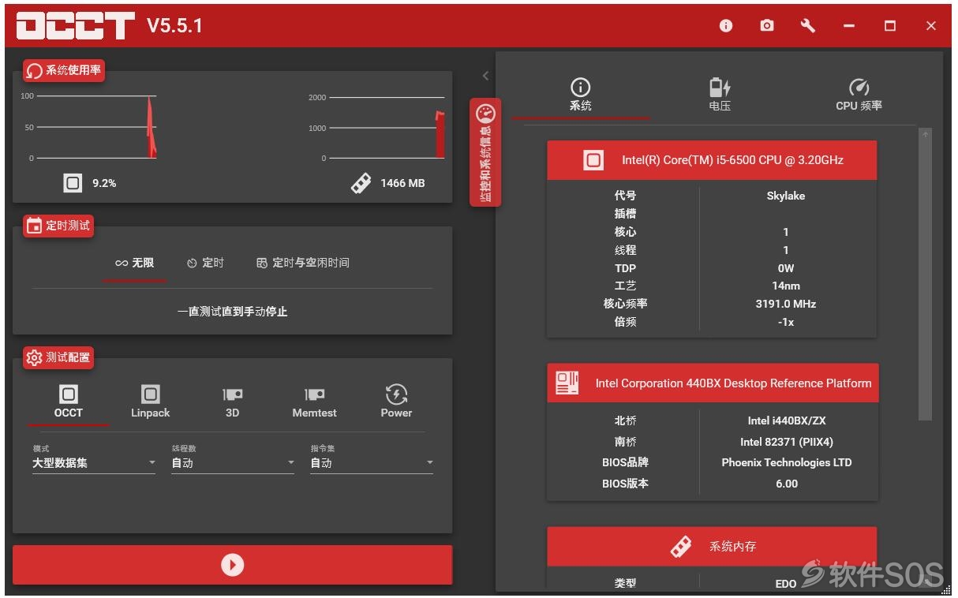The width and height of the screenshot is (958, 598).
Task: Select the 定时与空闲时间 option
Action: (303, 263)
